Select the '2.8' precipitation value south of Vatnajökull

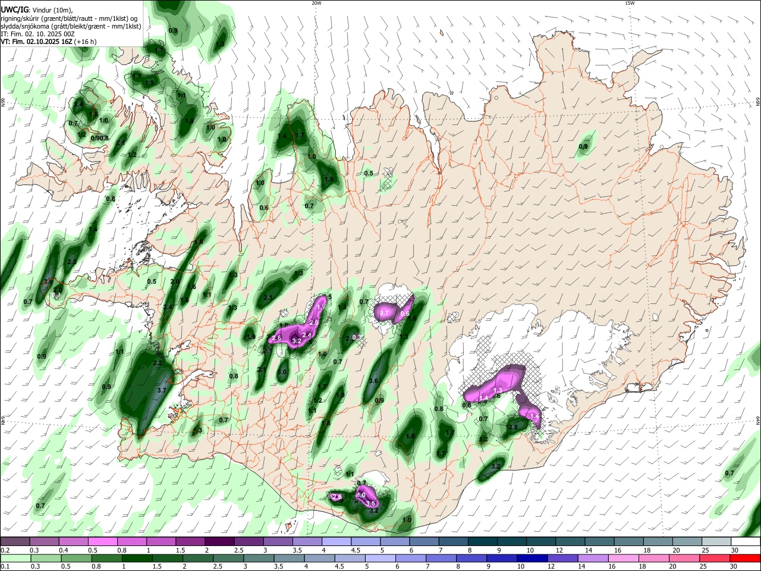(x=513, y=427)
